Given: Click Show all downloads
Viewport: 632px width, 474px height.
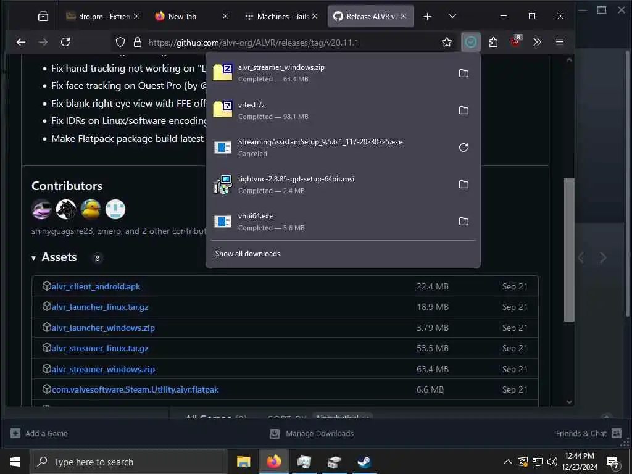Looking at the screenshot, I should [247, 254].
